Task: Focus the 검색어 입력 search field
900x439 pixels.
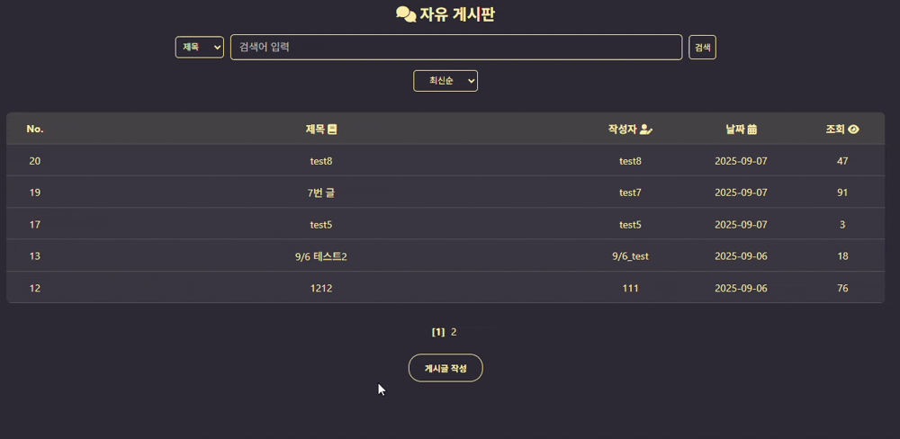Action: click(x=456, y=47)
